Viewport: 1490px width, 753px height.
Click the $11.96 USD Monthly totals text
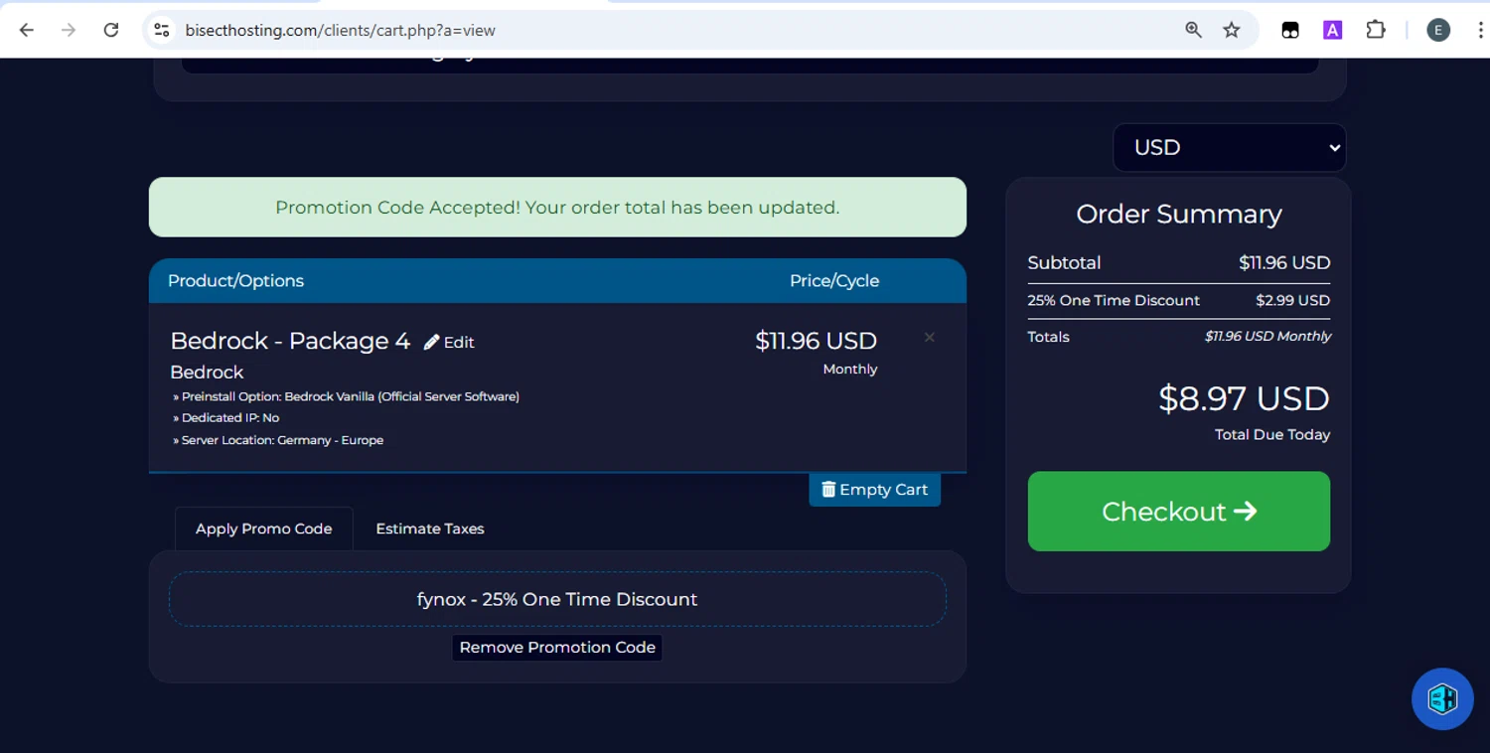click(1267, 337)
